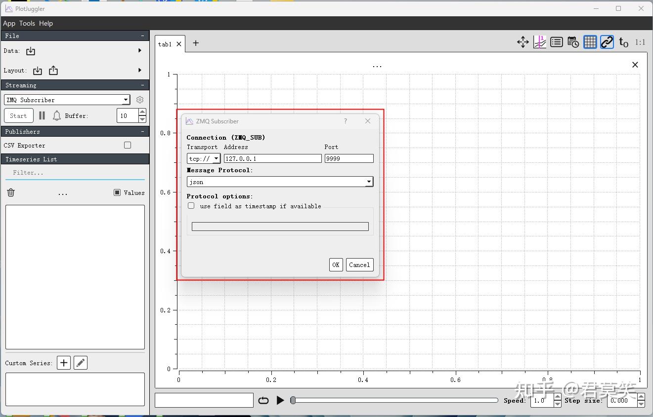The width and height of the screenshot is (653, 417).
Task: Close tab1 with its X
Action: click(x=179, y=44)
